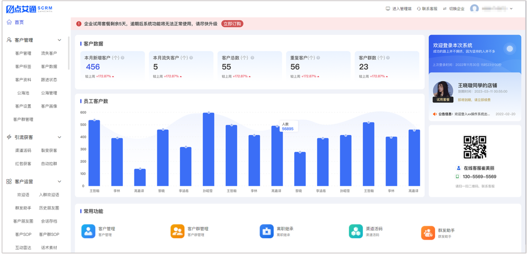Click the 客户运营 section grid icon
The width and height of the screenshot is (528, 254).
point(9,181)
